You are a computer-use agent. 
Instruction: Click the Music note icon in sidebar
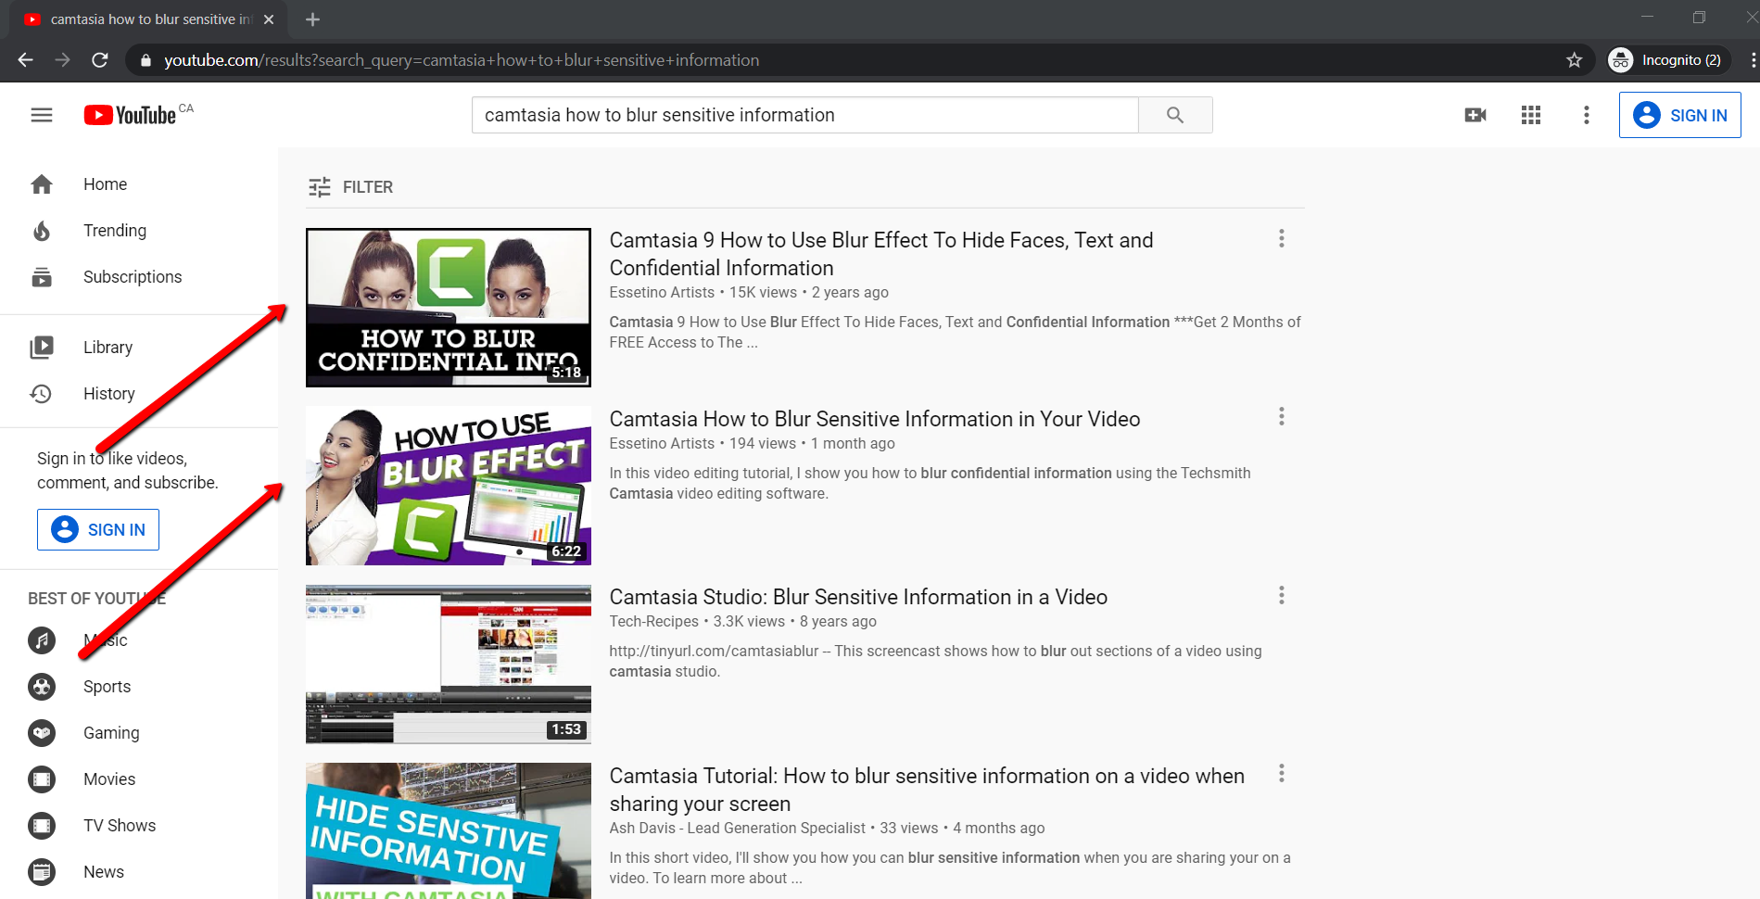42,640
